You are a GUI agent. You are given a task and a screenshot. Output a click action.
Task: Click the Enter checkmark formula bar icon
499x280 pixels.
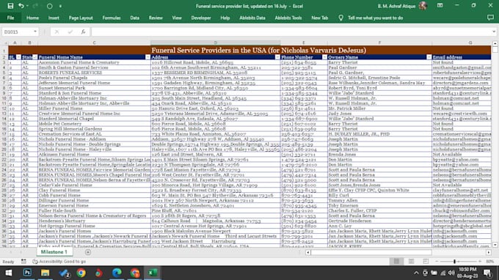click(x=70, y=32)
